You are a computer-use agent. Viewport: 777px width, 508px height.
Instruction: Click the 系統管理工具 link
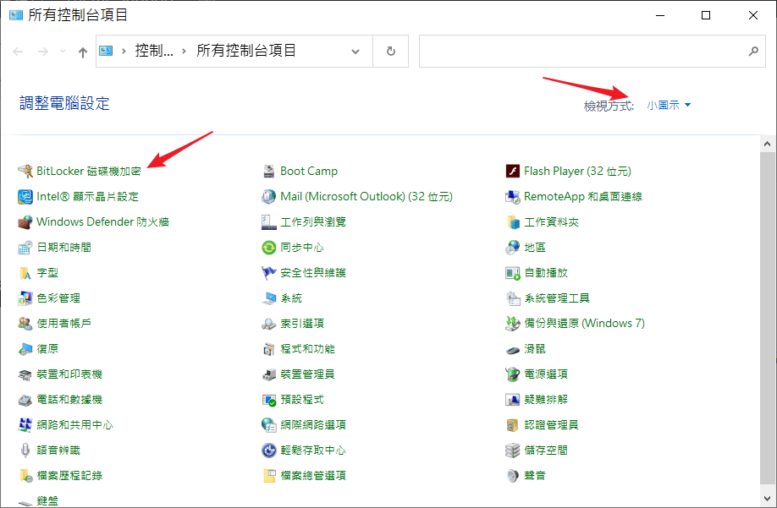pos(557,298)
